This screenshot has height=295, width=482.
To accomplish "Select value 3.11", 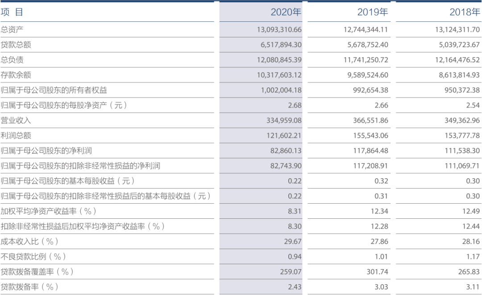I will [473, 287].
